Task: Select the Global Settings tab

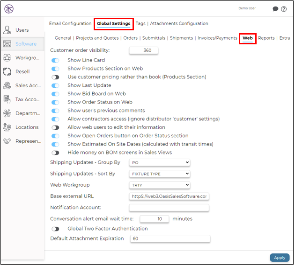Action: click(x=114, y=24)
